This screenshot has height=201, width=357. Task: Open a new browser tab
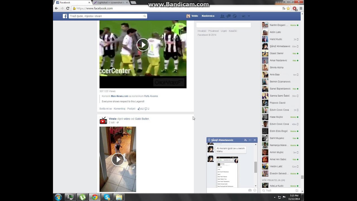pyautogui.click(x=133, y=3)
